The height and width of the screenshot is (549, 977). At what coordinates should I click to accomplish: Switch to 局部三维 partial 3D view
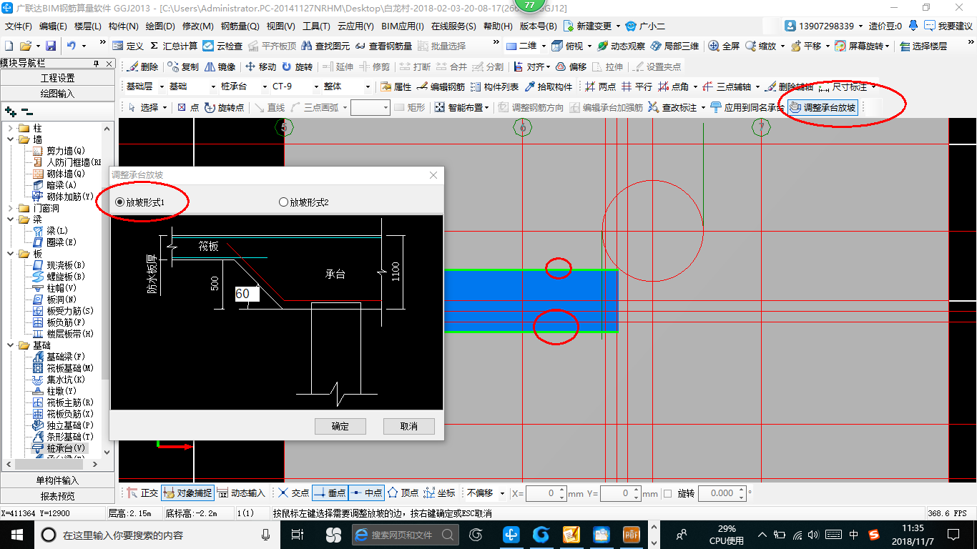674,46
